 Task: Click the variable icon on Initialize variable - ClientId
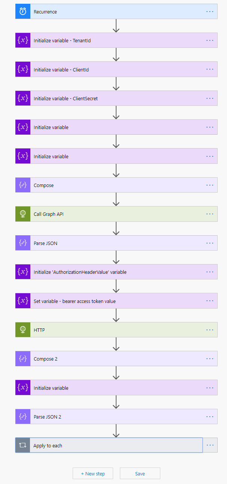[22, 69]
